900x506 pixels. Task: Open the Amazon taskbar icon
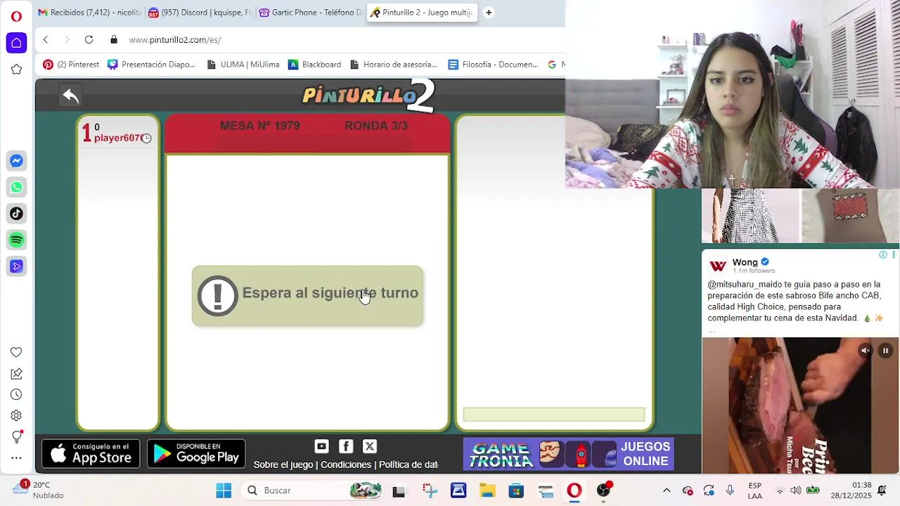[x=546, y=491]
